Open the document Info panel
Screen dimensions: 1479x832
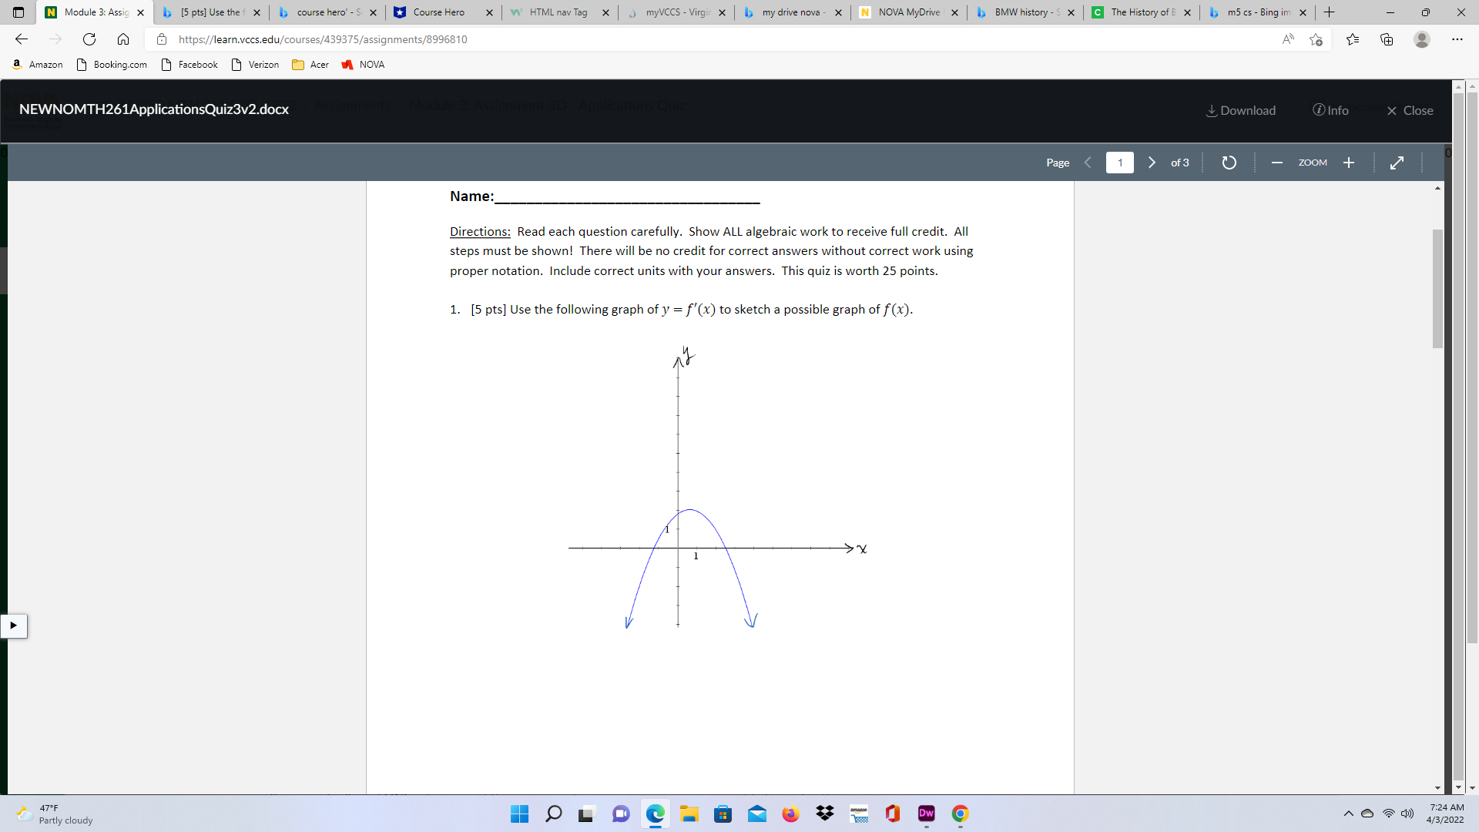(1330, 110)
